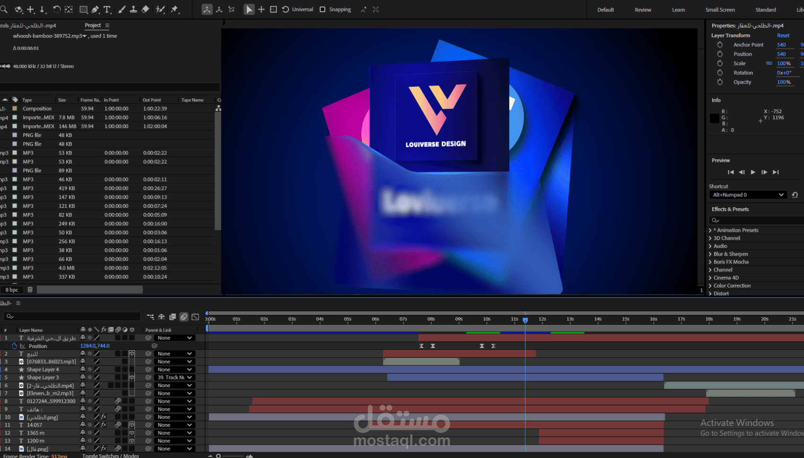
Task: Select the Rotation tool in the toolbar
Action: pyautogui.click(x=57, y=9)
